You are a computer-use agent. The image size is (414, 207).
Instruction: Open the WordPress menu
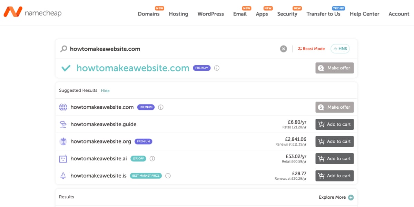point(211,14)
